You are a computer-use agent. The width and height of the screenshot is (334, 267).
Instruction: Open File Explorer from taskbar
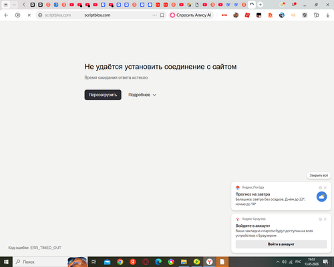point(184,262)
